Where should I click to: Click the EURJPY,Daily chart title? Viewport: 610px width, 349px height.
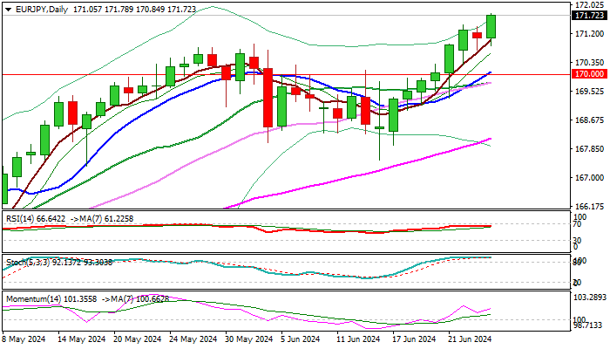click(35, 6)
